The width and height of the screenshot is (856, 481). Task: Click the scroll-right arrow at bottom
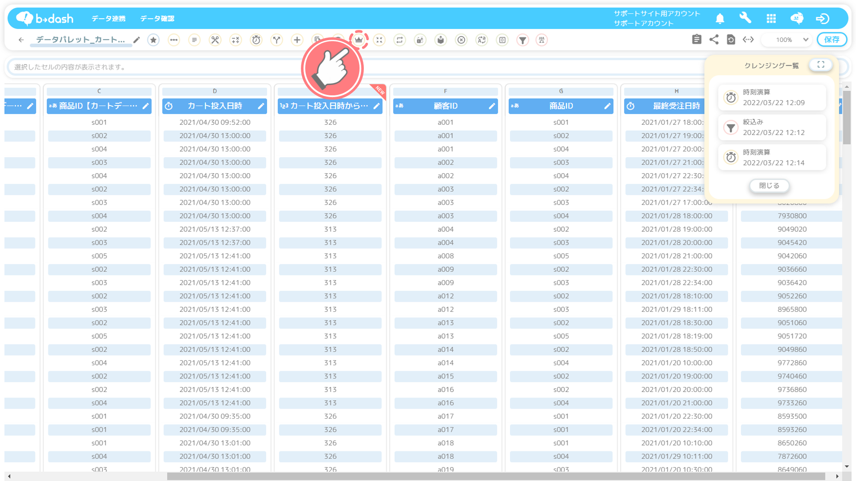[x=838, y=476]
